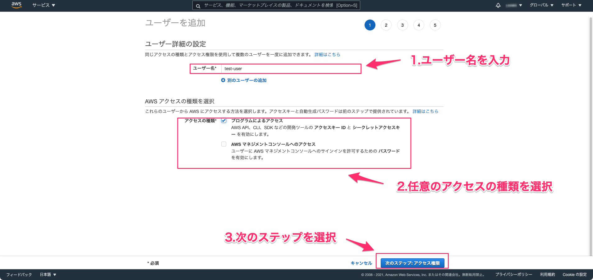Click the plus icon for 別のユーザーの追加
Image resolution: width=593 pixels, height=280 pixels.
click(223, 80)
